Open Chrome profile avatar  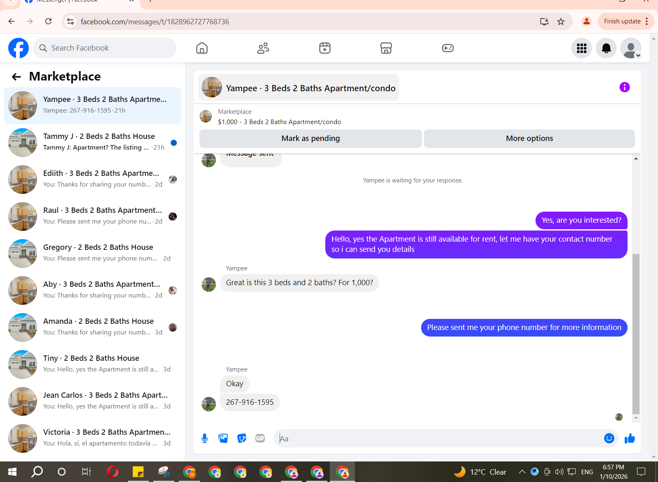point(586,21)
